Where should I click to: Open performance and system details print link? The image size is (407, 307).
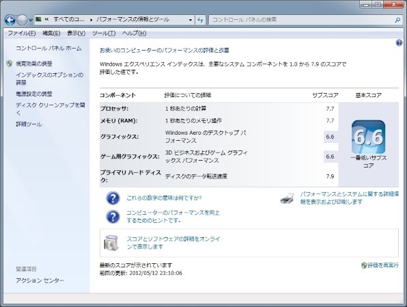[350, 198]
